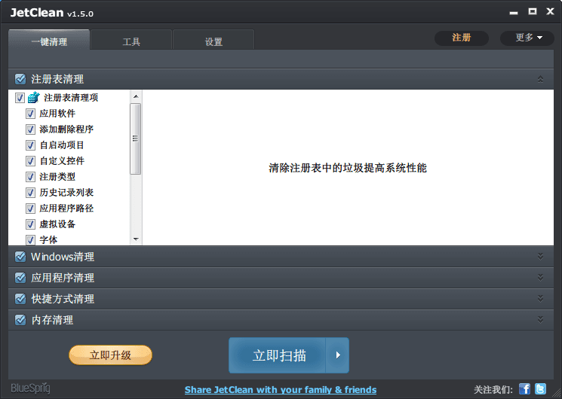Click the 注册表清理 section title

[x=57, y=79]
